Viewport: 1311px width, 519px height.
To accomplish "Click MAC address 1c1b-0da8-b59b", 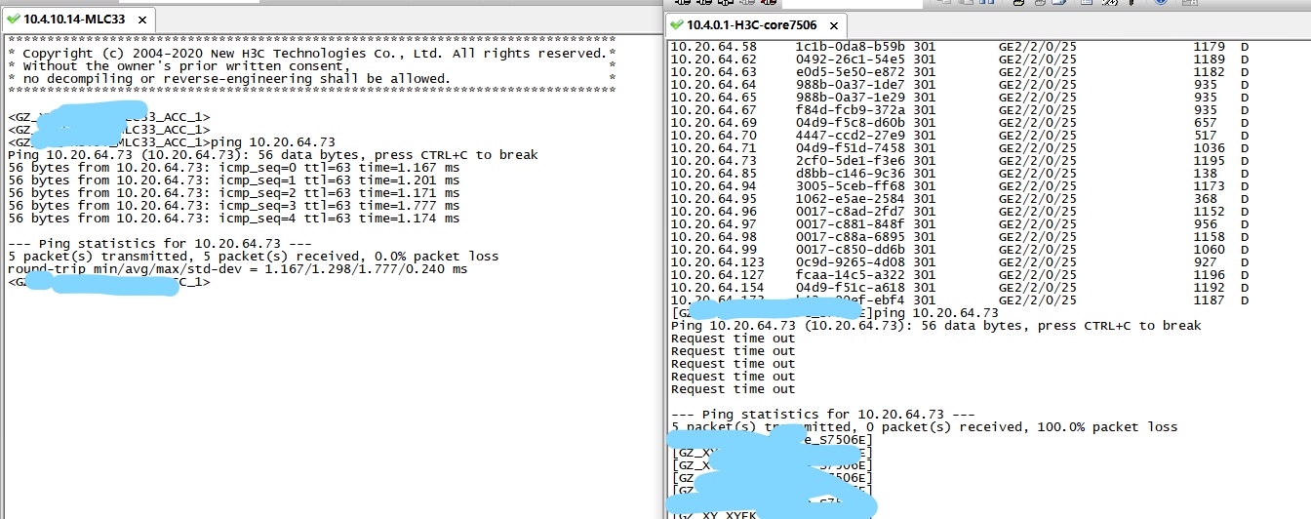I will pos(851,47).
